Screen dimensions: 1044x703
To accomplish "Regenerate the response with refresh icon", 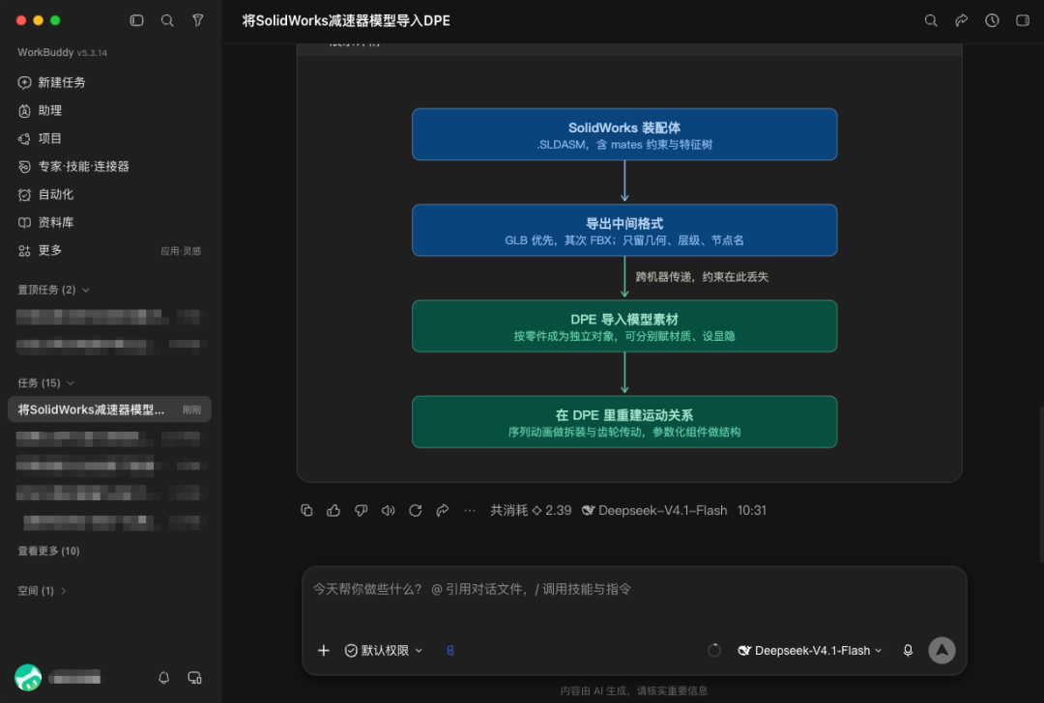I will (x=416, y=510).
